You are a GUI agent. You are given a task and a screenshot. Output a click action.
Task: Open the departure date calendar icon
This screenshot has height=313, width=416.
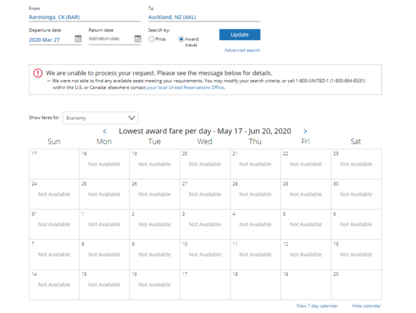point(78,39)
